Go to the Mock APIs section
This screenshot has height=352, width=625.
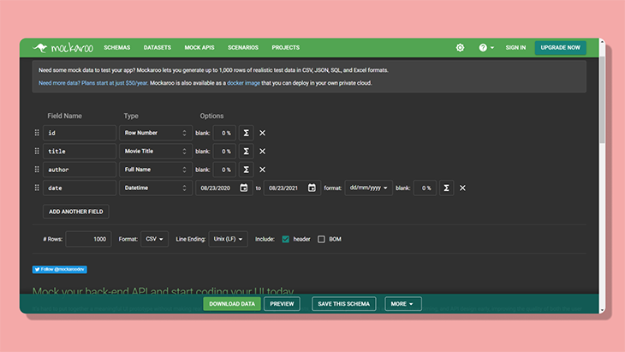(x=199, y=47)
